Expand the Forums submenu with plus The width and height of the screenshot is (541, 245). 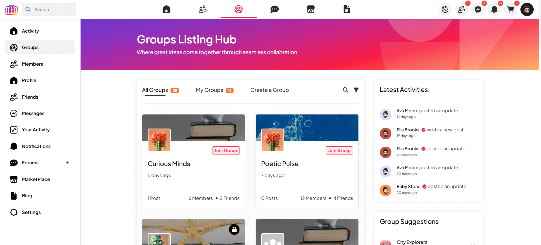67,163
